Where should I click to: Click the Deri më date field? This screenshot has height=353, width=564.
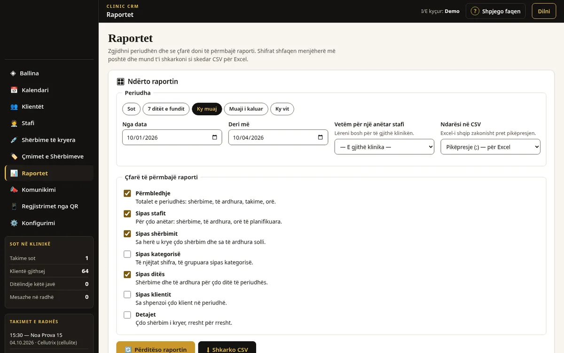(278, 137)
